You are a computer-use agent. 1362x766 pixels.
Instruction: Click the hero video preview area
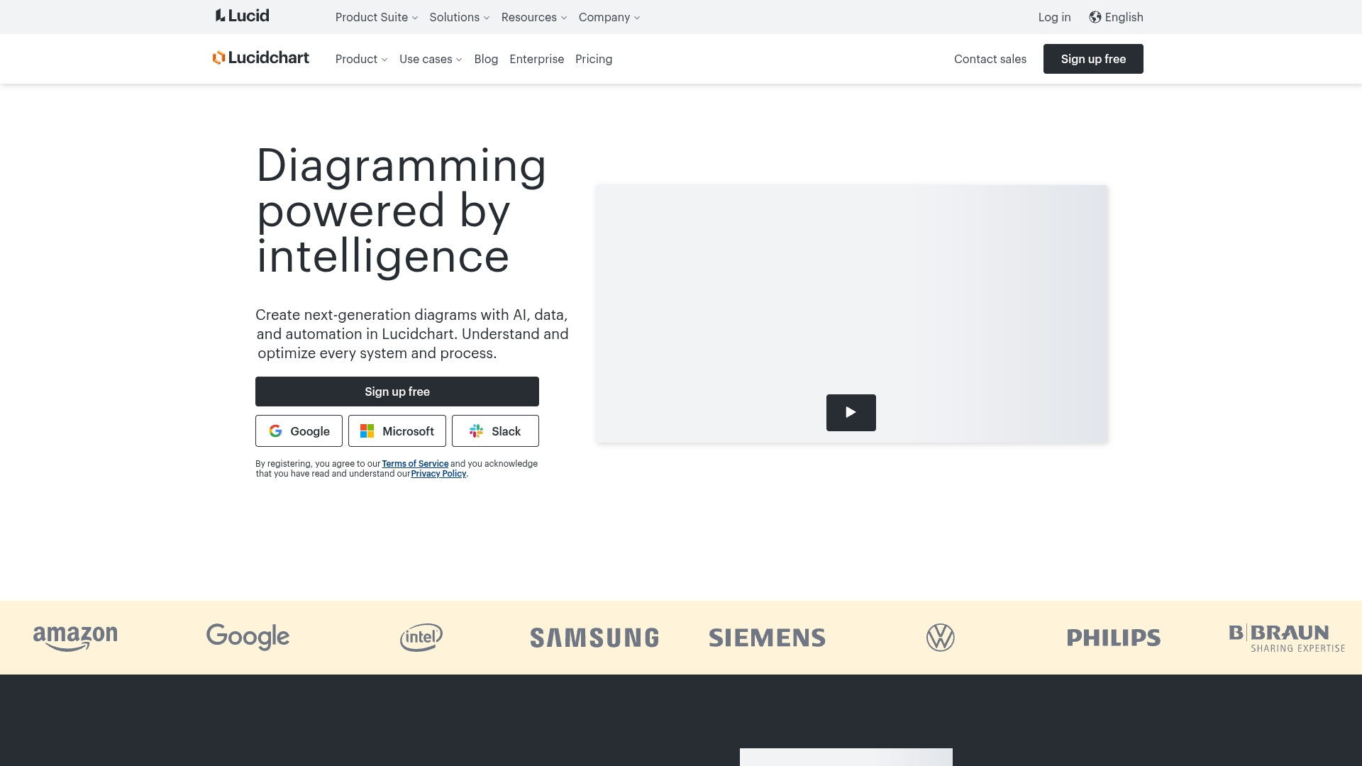(851, 313)
